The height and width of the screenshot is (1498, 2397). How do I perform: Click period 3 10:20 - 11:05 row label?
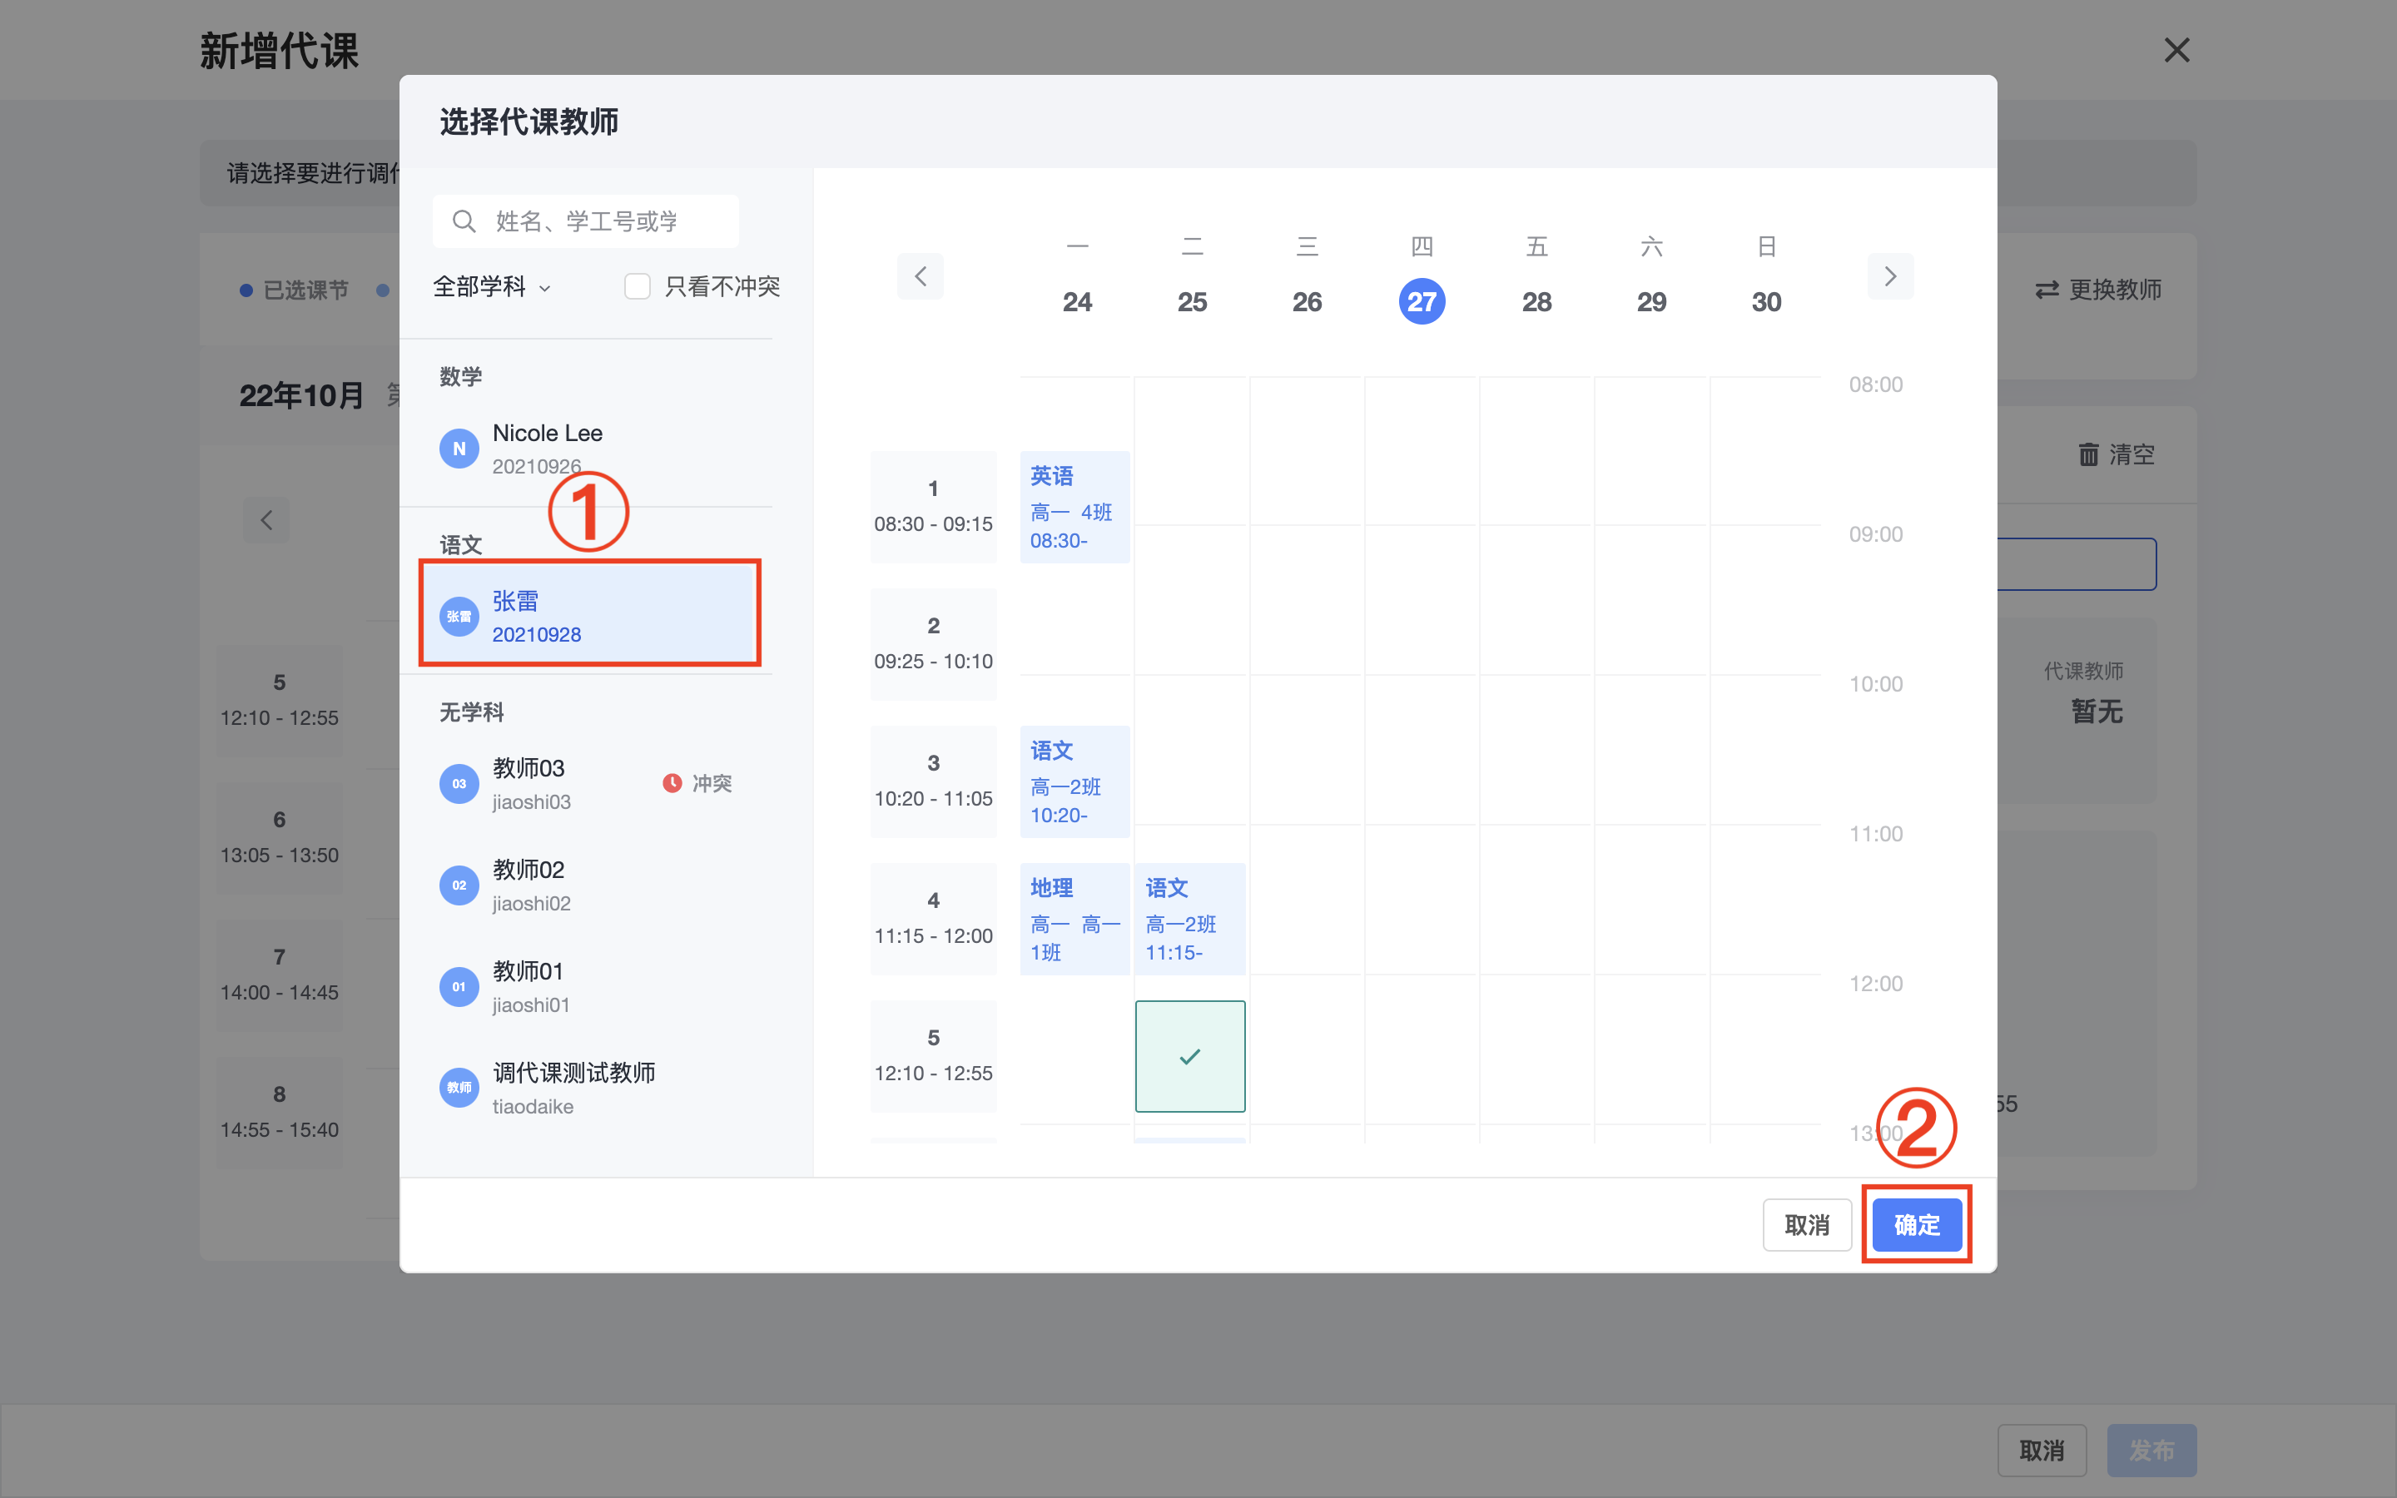click(x=933, y=781)
